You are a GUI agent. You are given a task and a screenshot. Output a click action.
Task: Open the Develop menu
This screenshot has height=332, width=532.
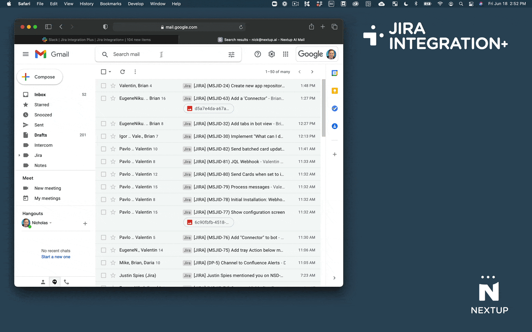click(136, 4)
